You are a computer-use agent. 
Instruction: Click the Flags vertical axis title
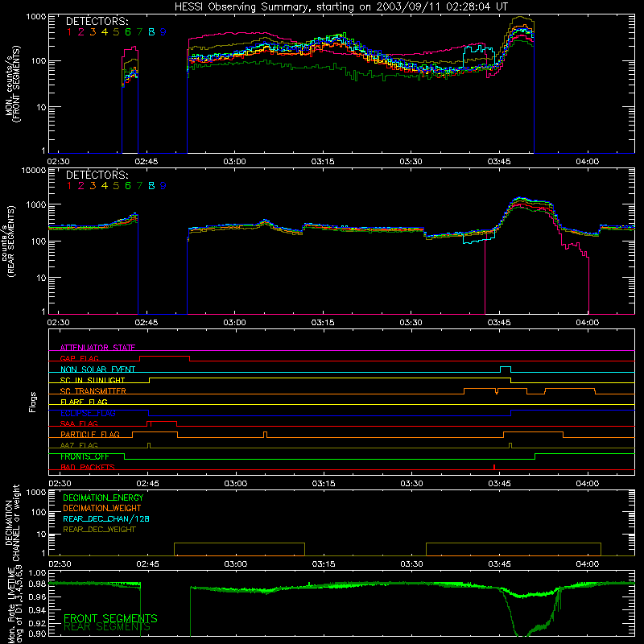tap(33, 402)
